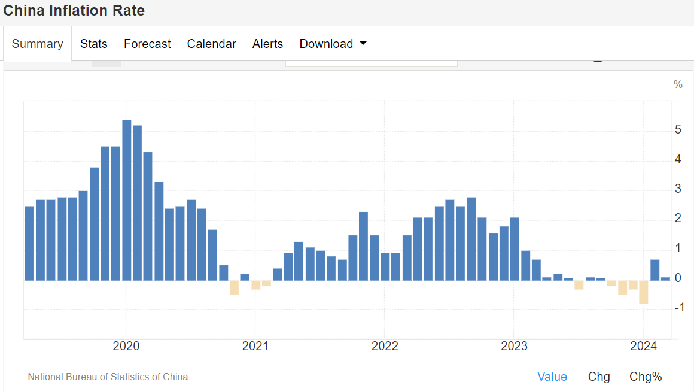The width and height of the screenshot is (694, 391).
Task: Select the Alerts tab
Action: click(x=267, y=44)
